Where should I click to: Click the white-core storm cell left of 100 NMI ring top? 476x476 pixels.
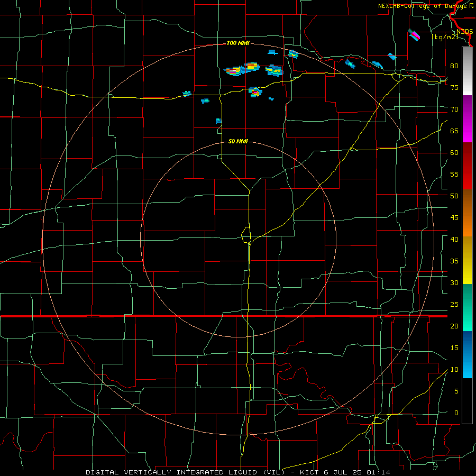coord(233,71)
